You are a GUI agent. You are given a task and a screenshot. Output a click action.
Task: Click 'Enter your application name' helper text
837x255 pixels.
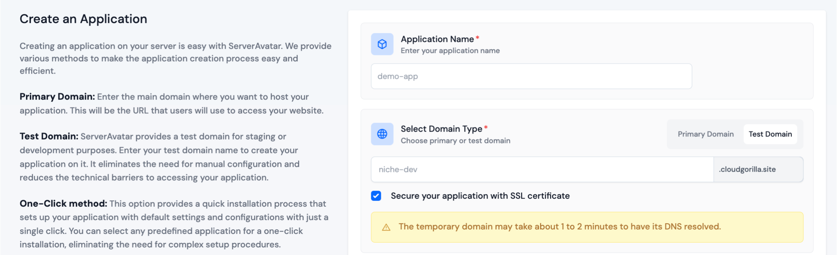pos(450,51)
